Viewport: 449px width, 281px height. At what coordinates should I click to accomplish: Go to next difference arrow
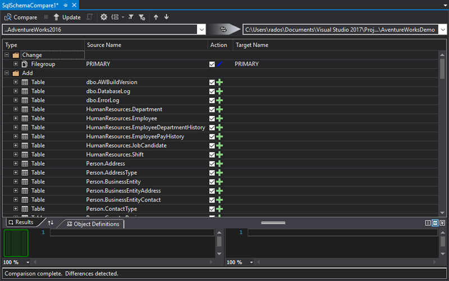pyautogui.click(x=166, y=17)
